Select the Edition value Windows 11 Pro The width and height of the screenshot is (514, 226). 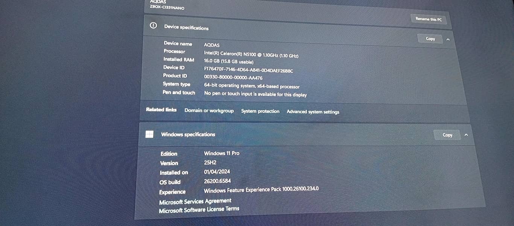pyautogui.click(x=222, y=153)
